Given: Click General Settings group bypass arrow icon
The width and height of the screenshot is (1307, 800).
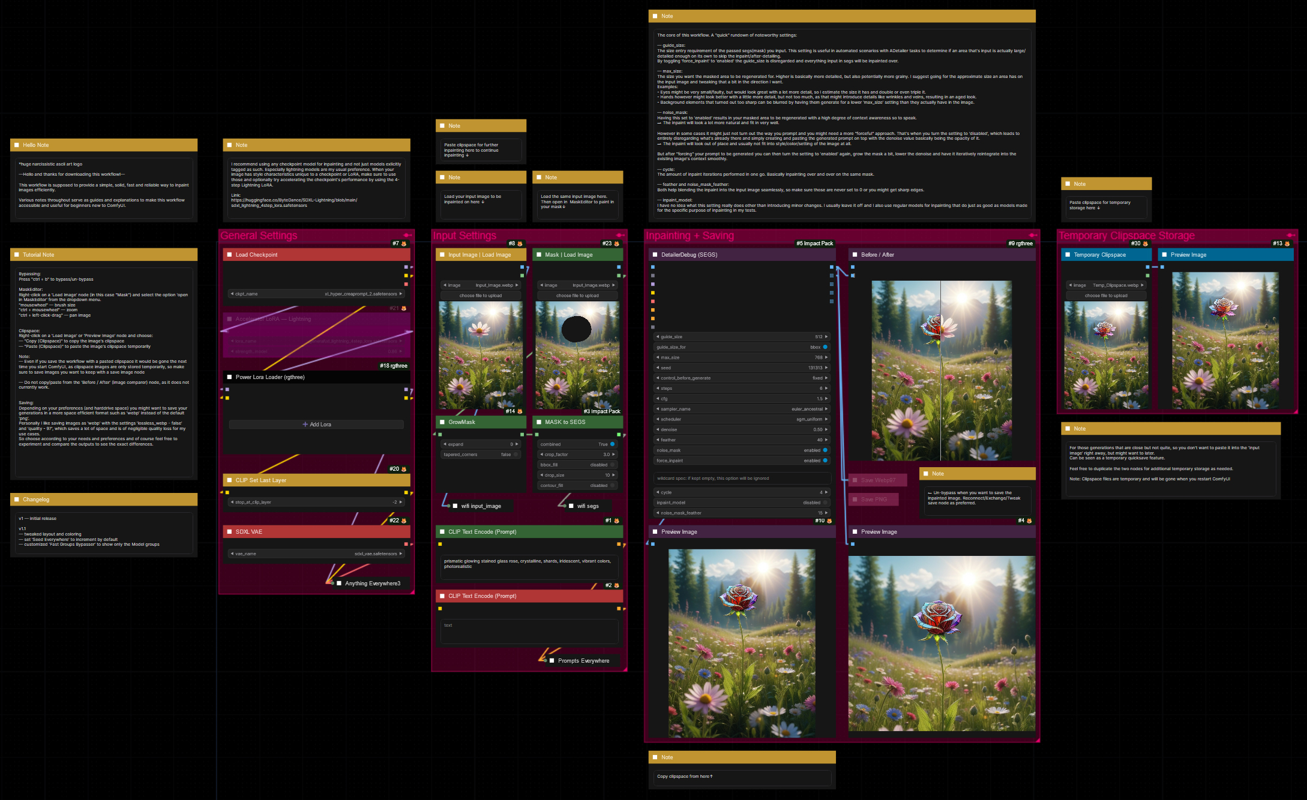Looking at the screenshot, I should coord(407,235).
